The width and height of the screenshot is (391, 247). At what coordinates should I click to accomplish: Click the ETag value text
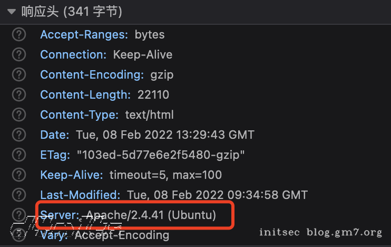click(161, 155)
